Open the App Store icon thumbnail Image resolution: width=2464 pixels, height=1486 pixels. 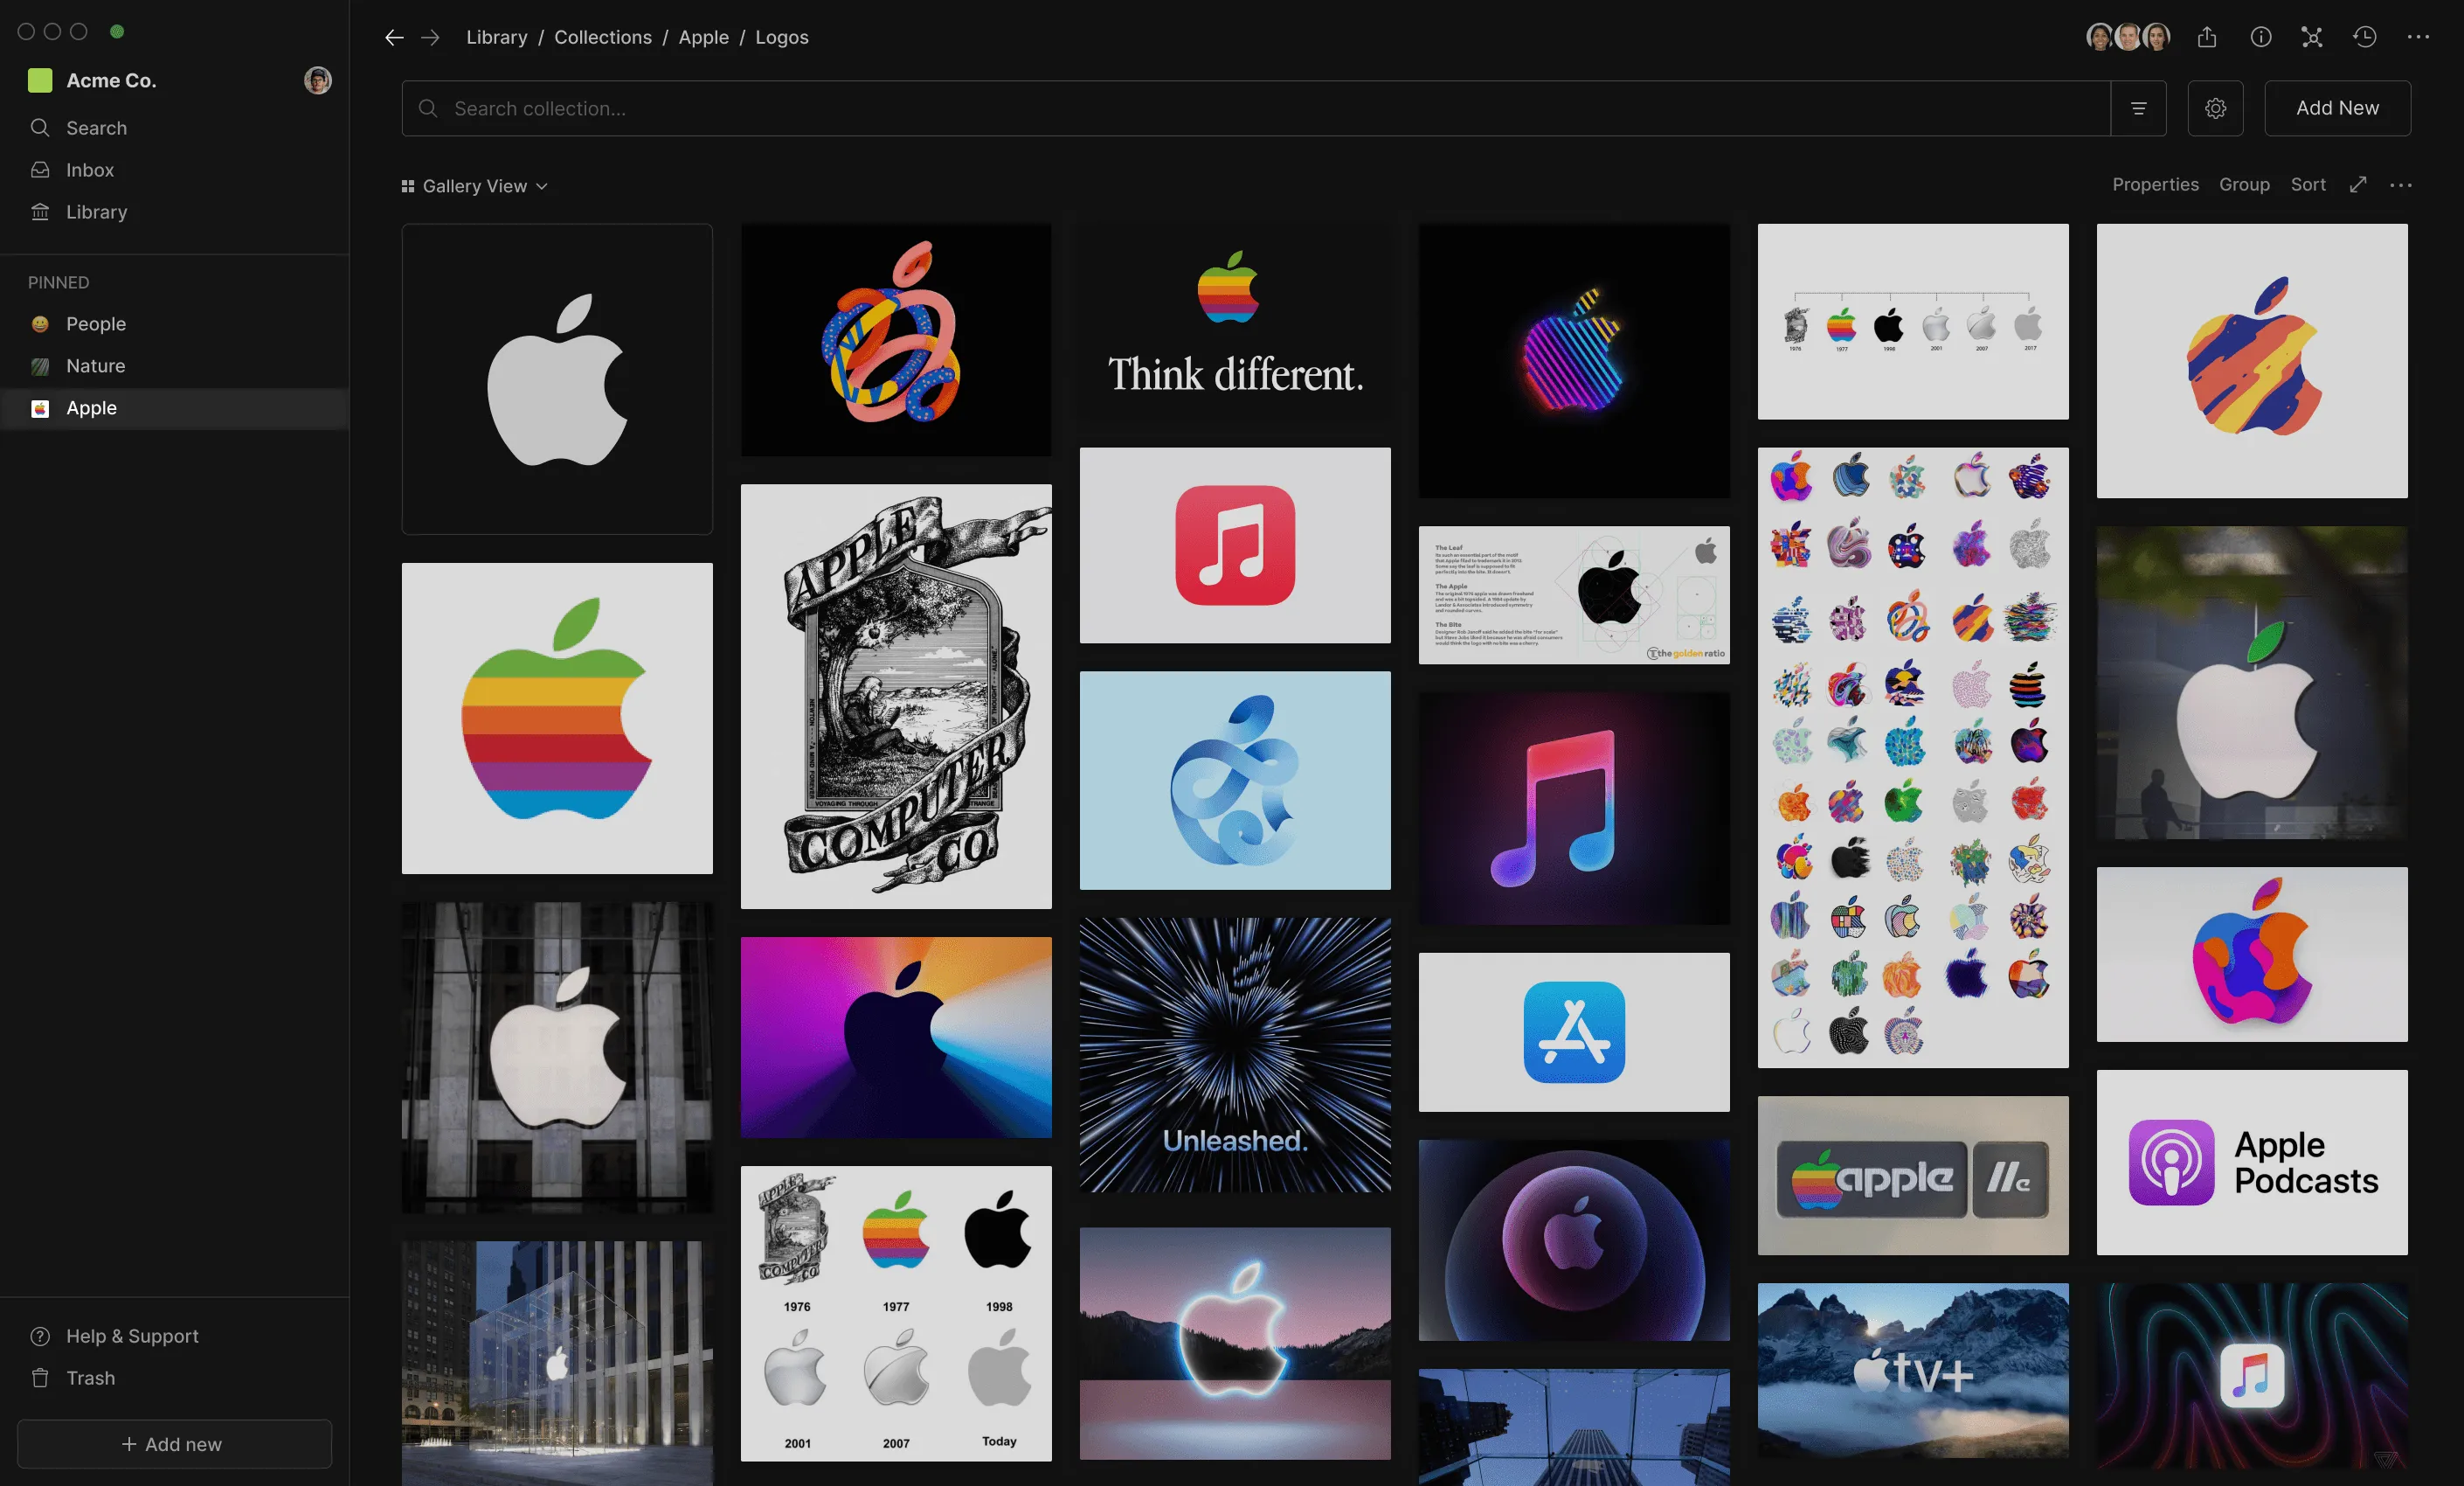pos(1574,1031)
